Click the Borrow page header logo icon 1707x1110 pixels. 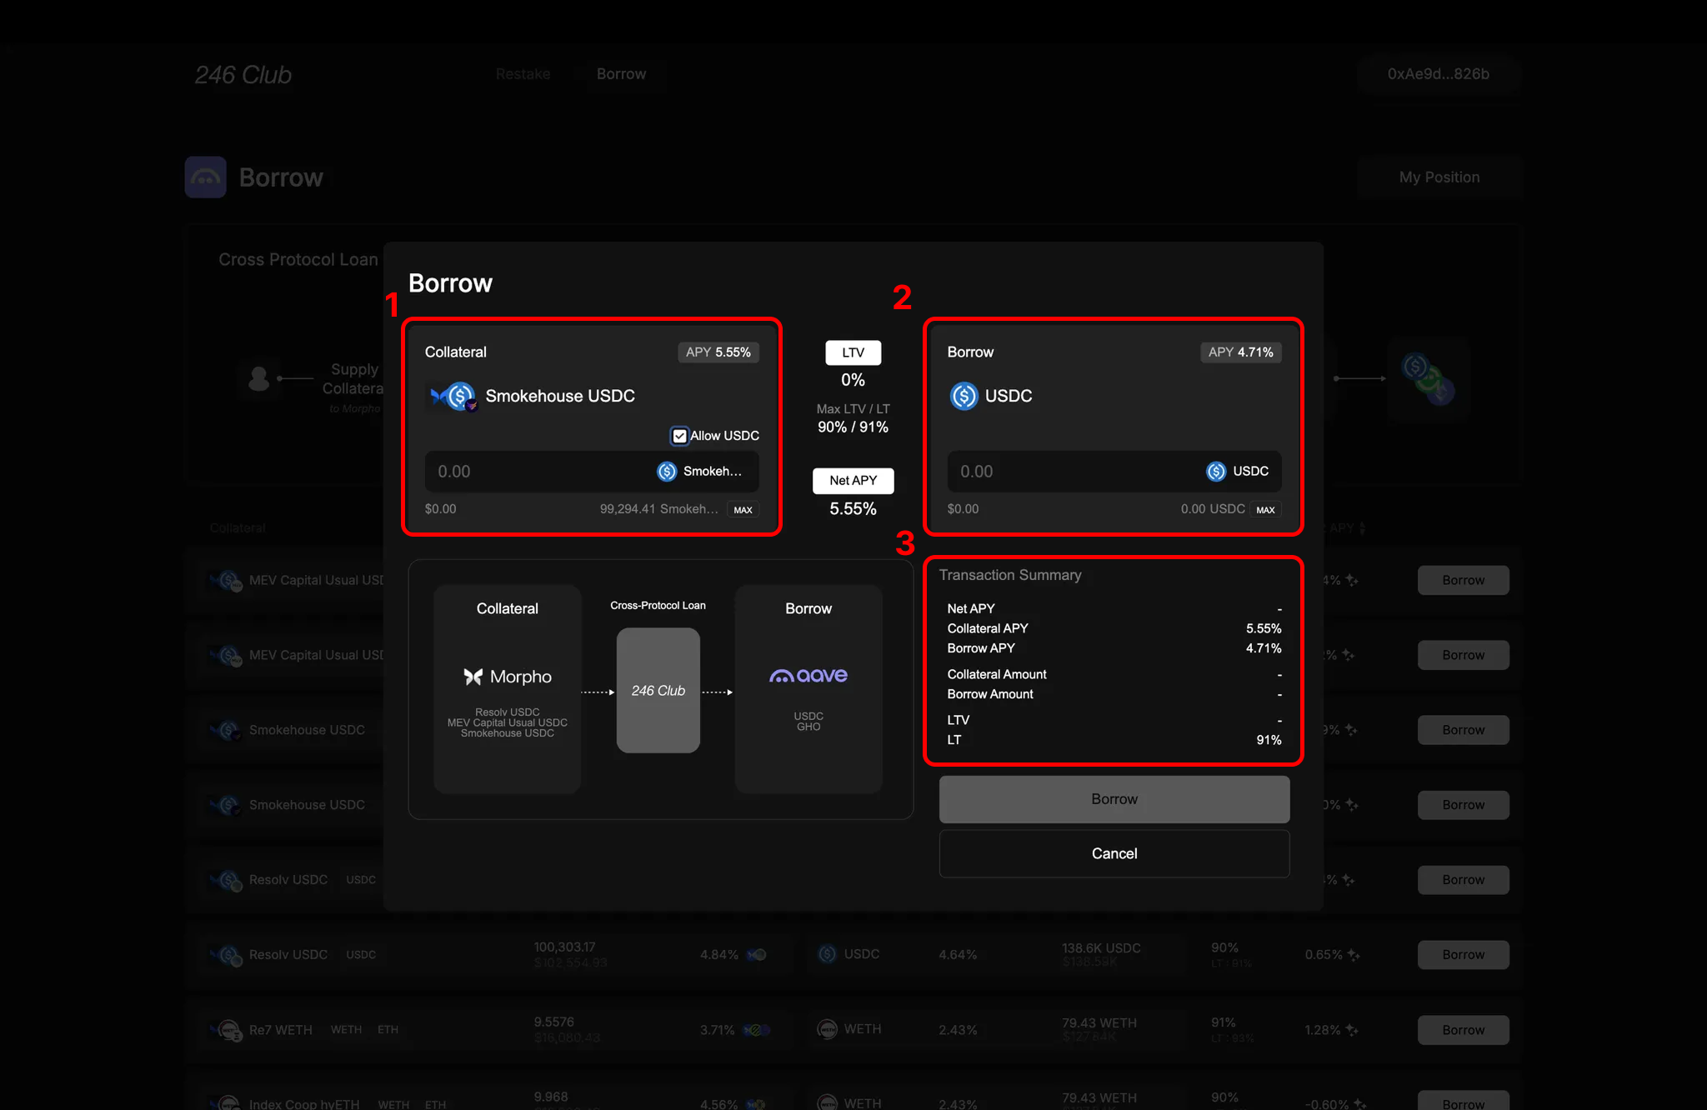205,177
